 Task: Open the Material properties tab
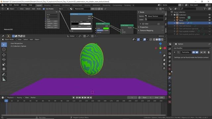tap(170, 97)
